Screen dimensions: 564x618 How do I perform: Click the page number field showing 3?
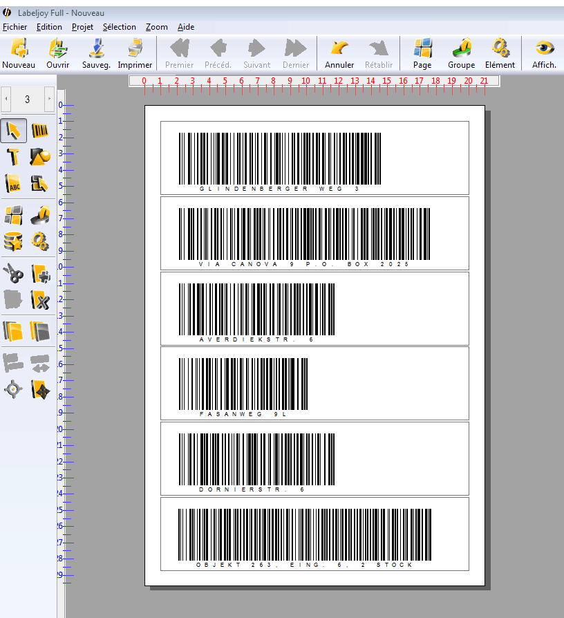point(28,99)
